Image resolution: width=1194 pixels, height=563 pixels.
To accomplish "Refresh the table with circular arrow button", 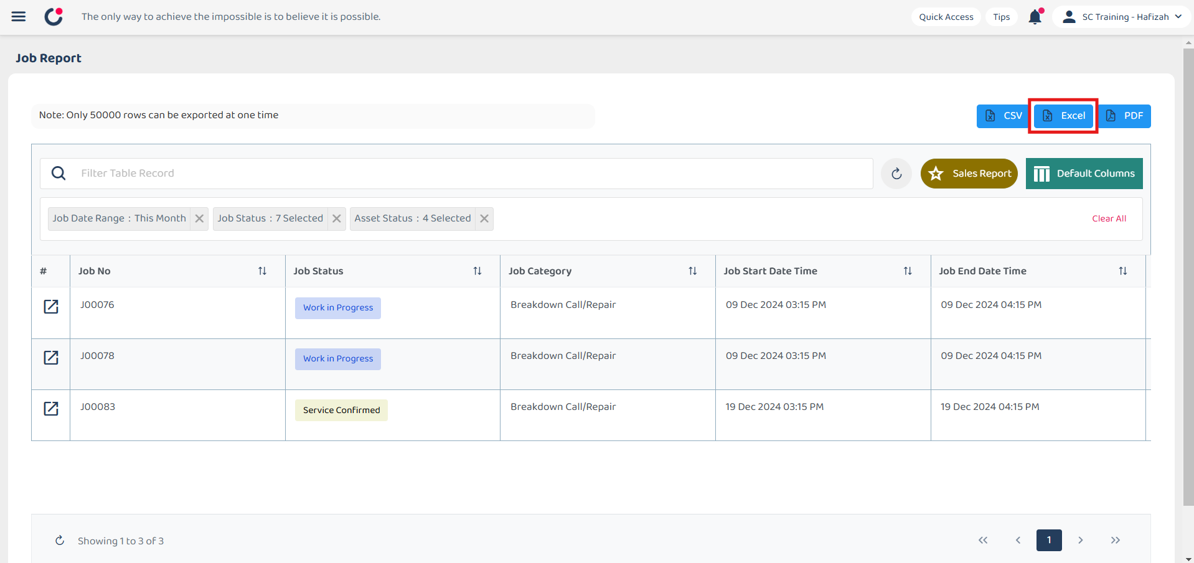I will coord(896,174).
